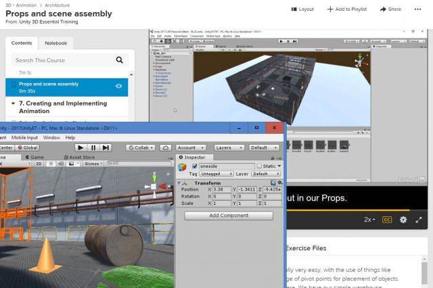Open the Default layout dropdown
This screenshot has height=288, width=433.
coord(264,147)
